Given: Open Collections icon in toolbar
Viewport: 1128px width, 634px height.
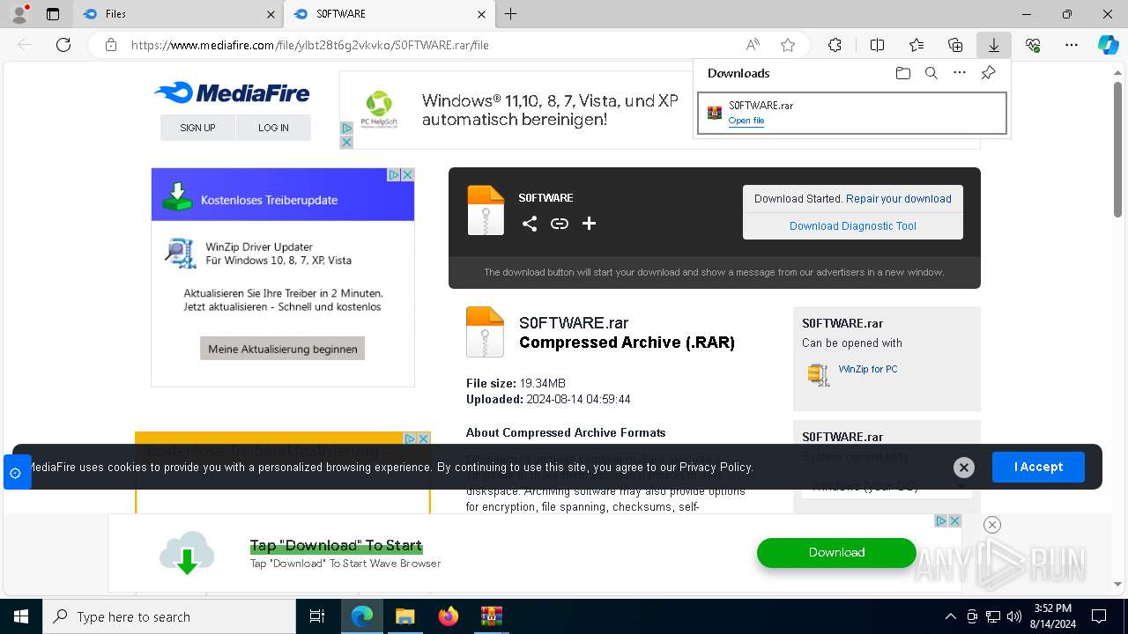Looking at the screenshot, I should (x=955, y=45).
